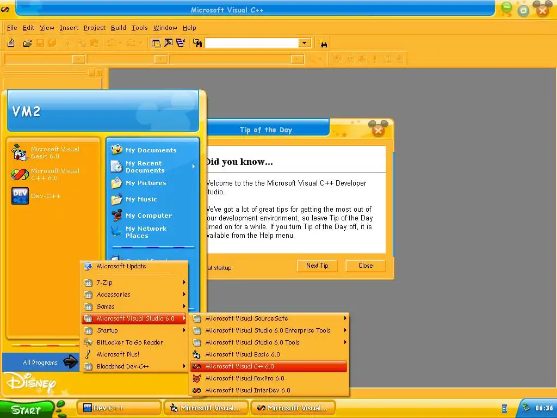Click the New Text File toolbar icon

[11, 43]
